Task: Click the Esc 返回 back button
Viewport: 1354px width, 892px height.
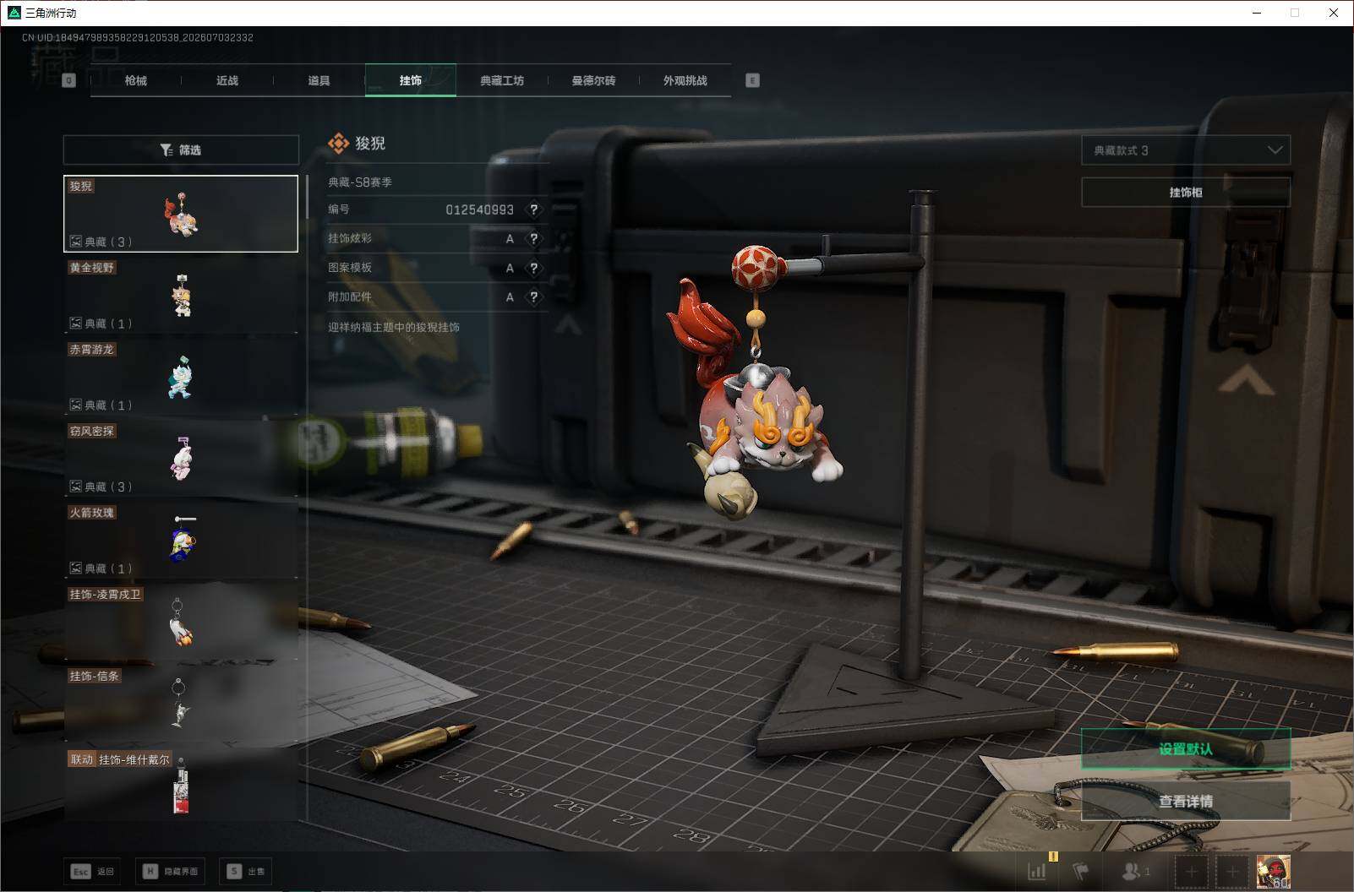Action: [x=93, y=871]
